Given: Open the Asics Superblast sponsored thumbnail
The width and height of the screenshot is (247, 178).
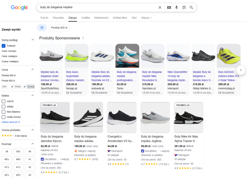Looking at the screenshot, I should (x=77, y=56).
